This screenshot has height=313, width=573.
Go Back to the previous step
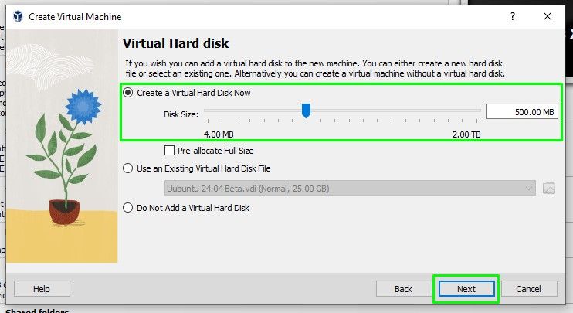pyautogui.click(x=403, y=289)
